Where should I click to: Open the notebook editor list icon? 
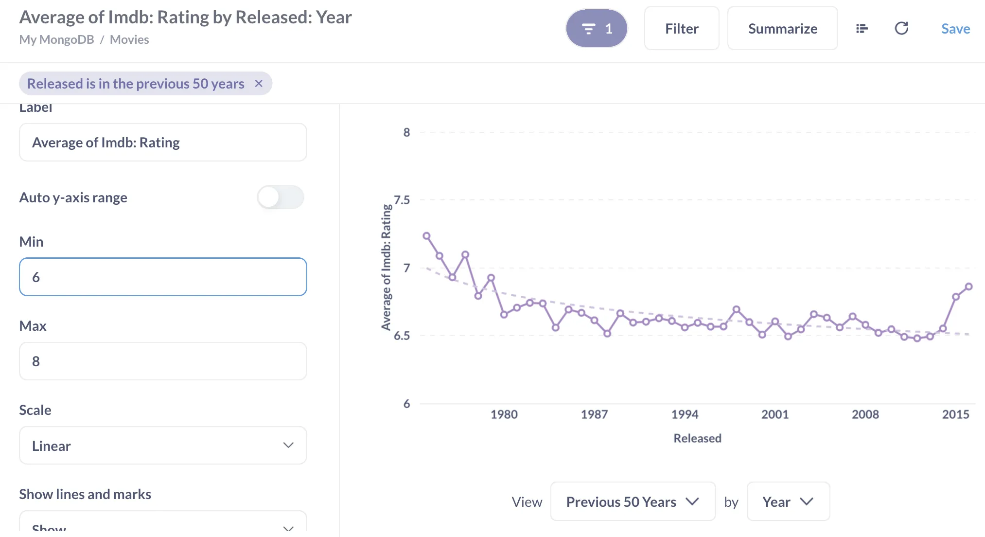(x=862, y=29)
